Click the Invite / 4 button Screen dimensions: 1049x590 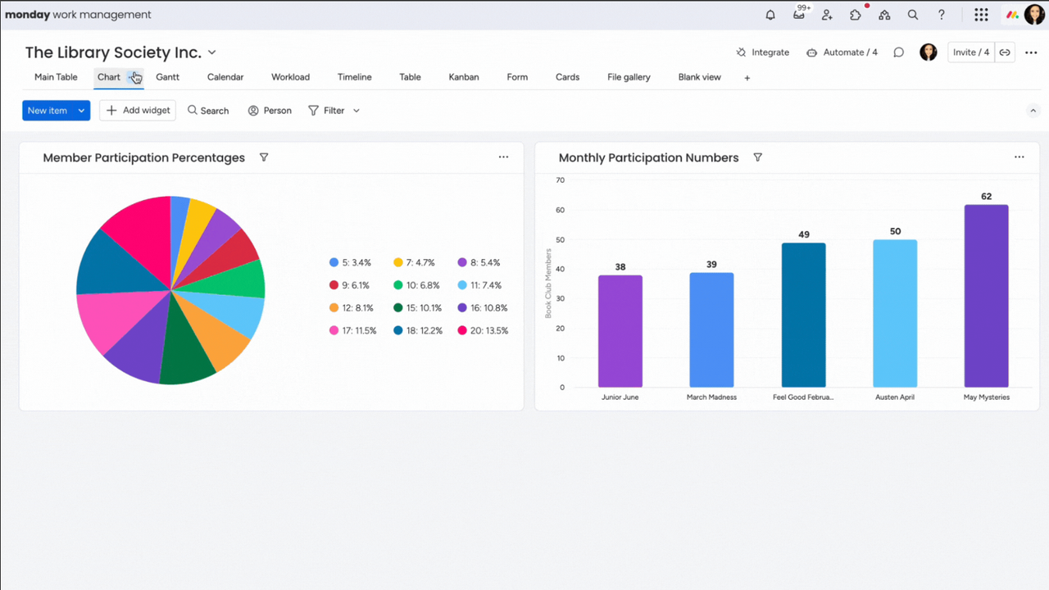(970, 52)
